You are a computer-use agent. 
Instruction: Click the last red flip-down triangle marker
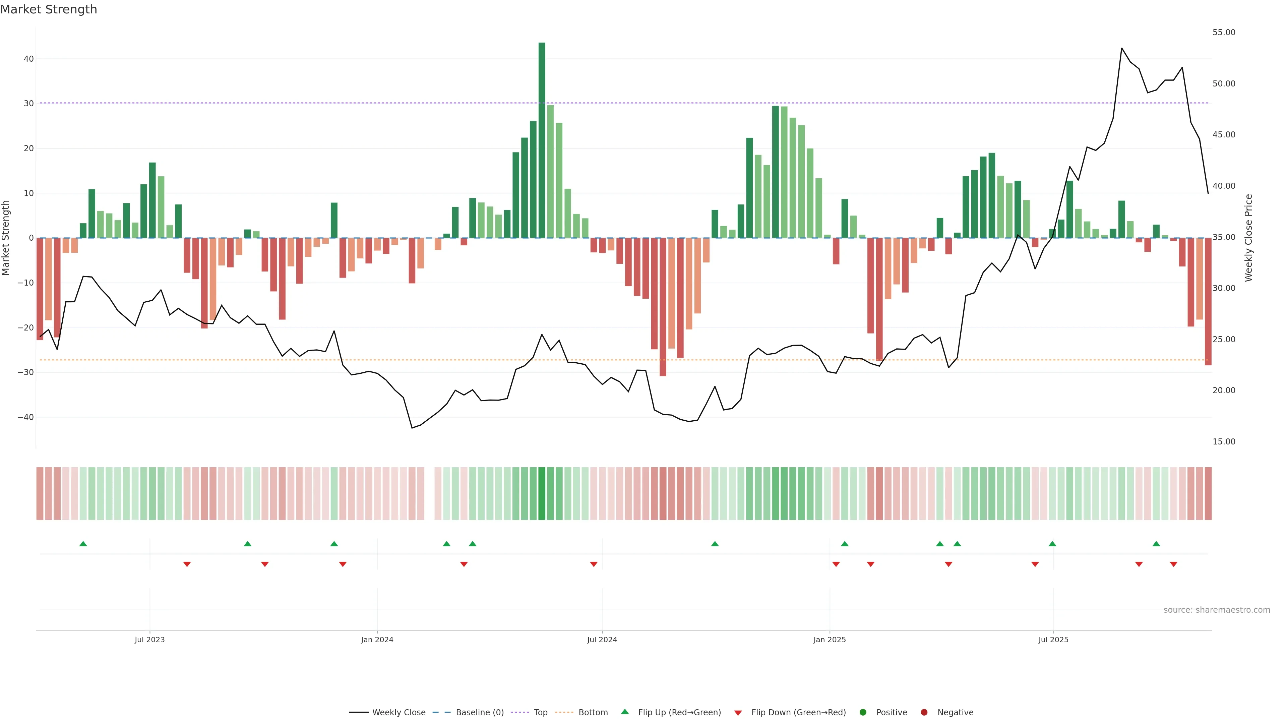click(1174, 564)
